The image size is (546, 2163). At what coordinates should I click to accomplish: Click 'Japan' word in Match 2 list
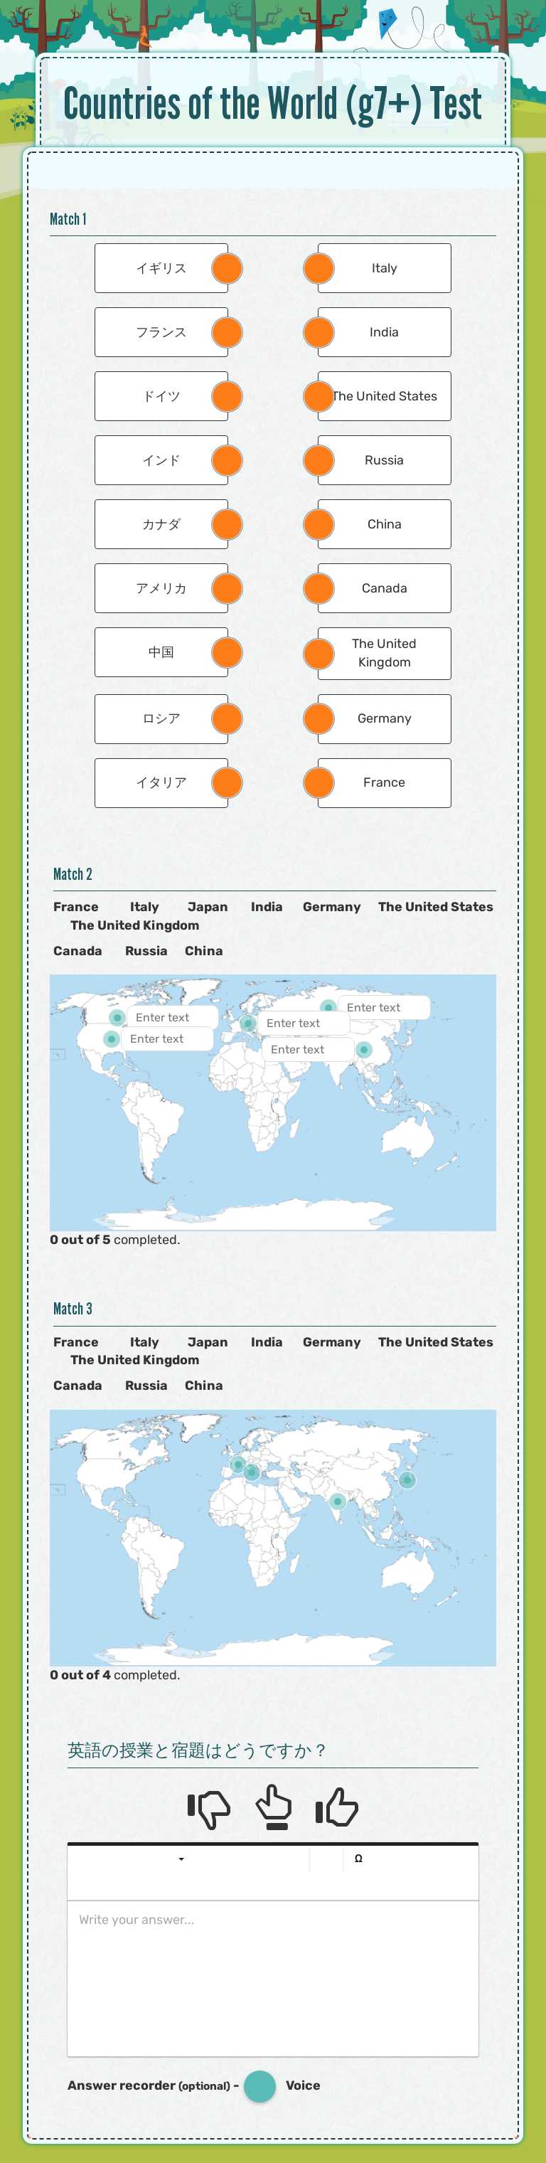[x=207, y=908]
